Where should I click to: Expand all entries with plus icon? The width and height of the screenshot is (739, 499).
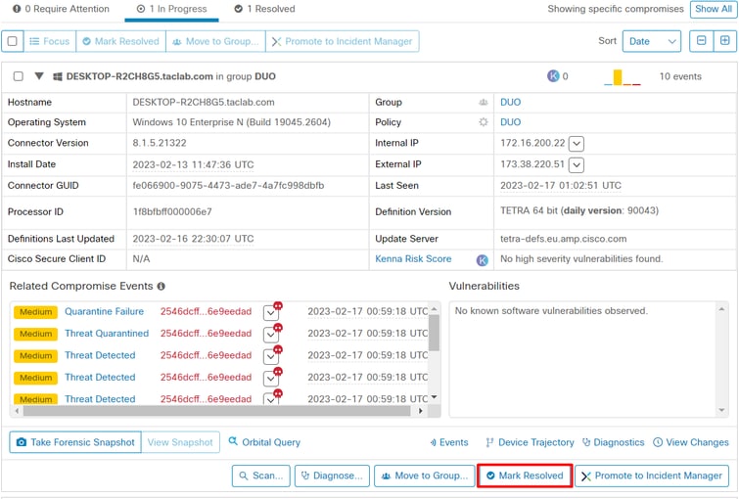click(725, 41)
